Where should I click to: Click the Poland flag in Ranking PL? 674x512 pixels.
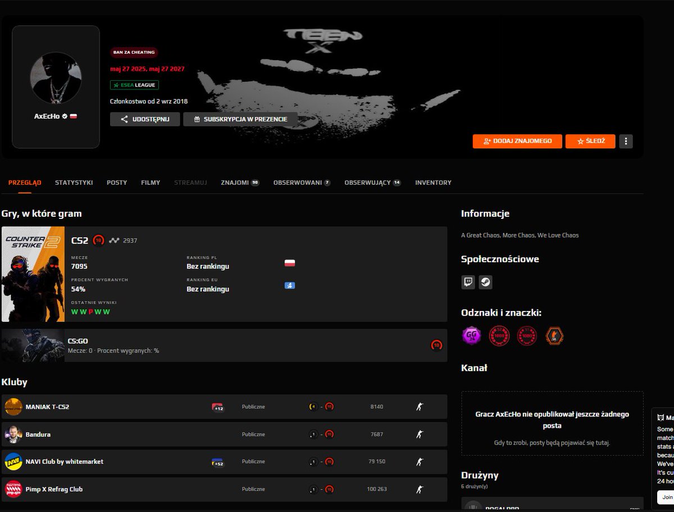(290, 263)
